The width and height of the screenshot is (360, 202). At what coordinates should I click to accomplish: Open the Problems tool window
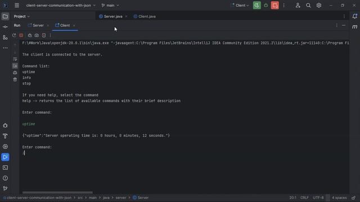[x=5, y=178]
